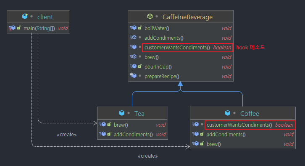Click the pourInCup() method icon

click(133, 66)
